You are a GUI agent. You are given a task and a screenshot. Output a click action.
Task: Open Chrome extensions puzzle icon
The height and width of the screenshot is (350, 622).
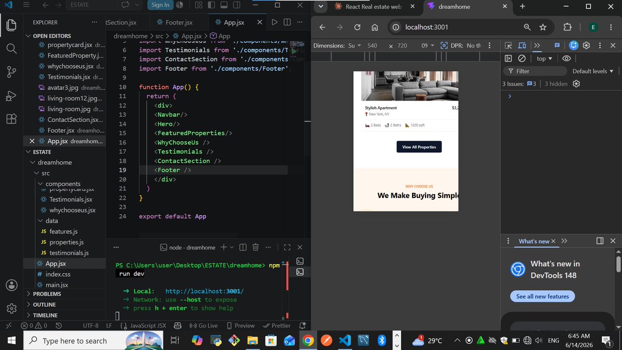tap(567, 27)
